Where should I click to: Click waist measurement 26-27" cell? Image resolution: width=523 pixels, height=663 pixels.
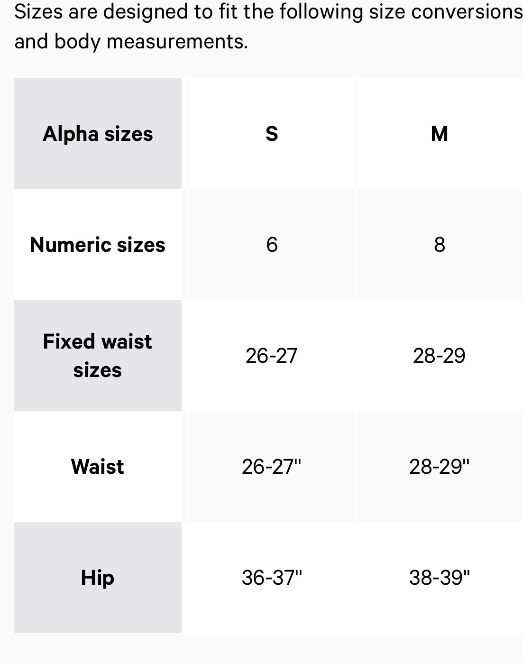pos(272,467)
